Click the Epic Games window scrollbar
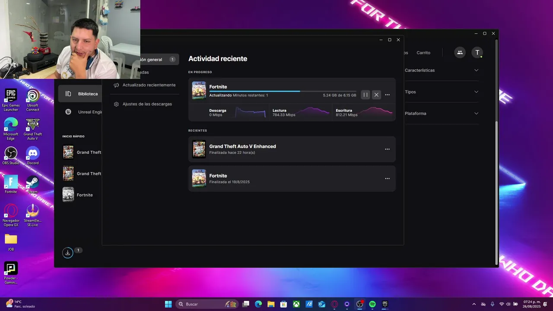The image size is (553, 311). 497,193
